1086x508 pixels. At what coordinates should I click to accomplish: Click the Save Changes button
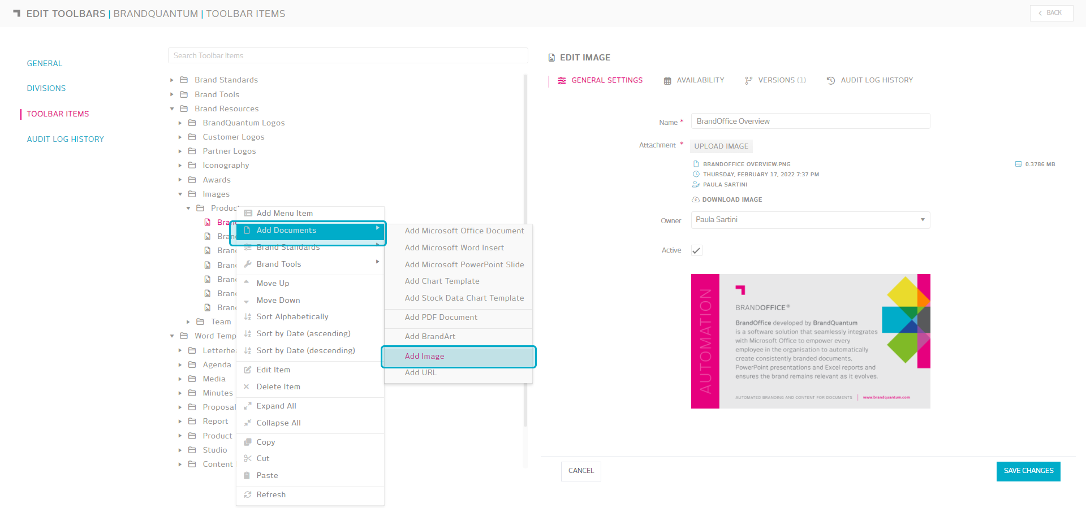[x=1028, y=471]
